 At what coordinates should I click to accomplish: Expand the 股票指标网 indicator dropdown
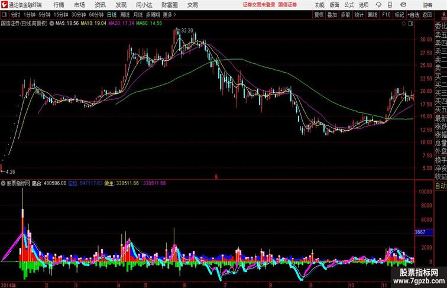pos(3,183)
